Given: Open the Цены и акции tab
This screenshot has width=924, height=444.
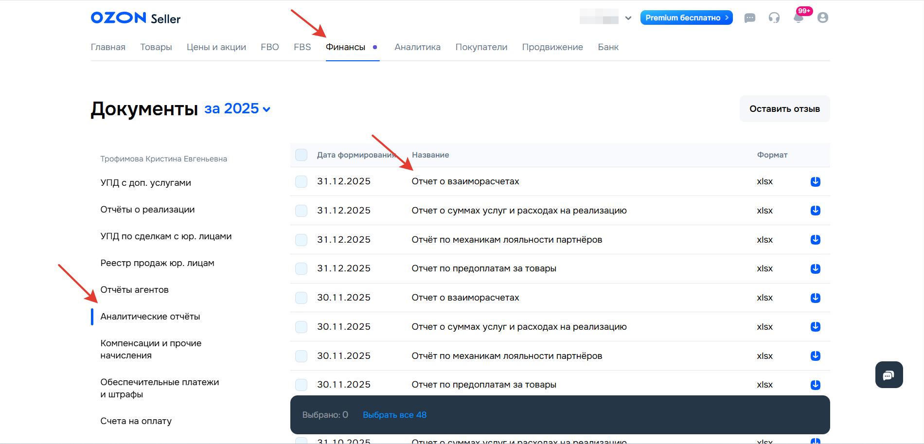Looking at the screenshot, I should 216,47.
